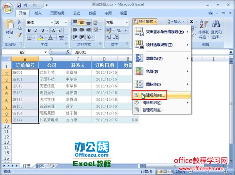Click the Office button orb
This screenshot has width=235, height=175.
coord(8,8)
